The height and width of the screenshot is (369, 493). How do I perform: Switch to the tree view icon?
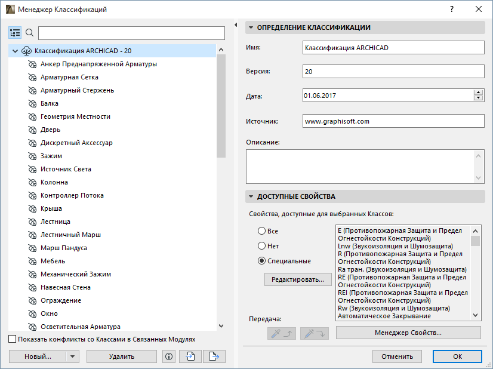15,33
